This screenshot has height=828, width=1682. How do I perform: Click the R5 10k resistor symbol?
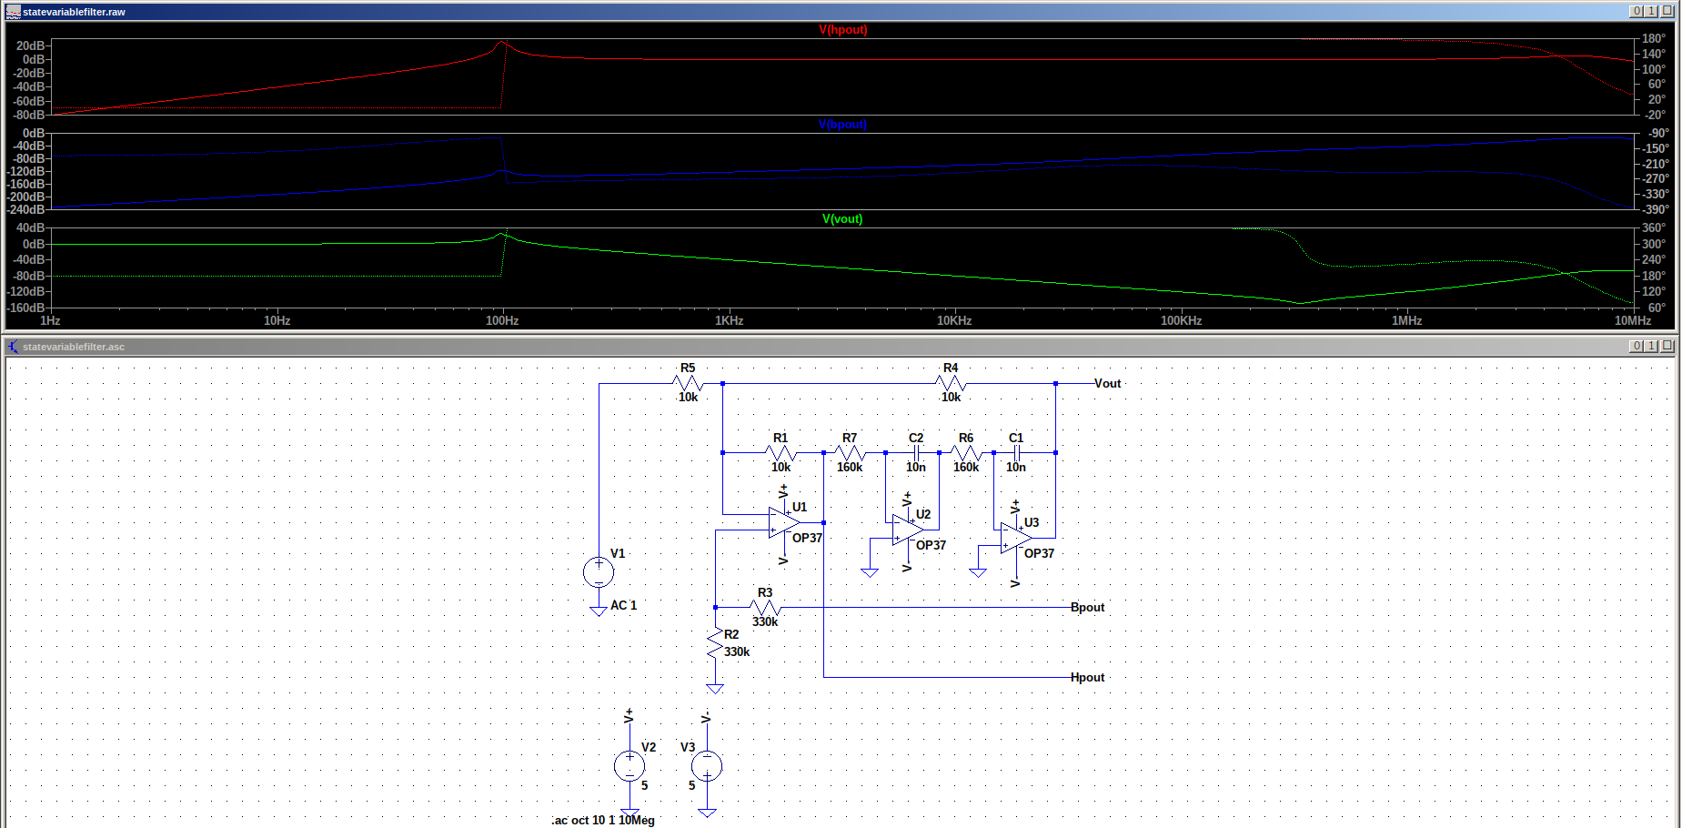688,383
